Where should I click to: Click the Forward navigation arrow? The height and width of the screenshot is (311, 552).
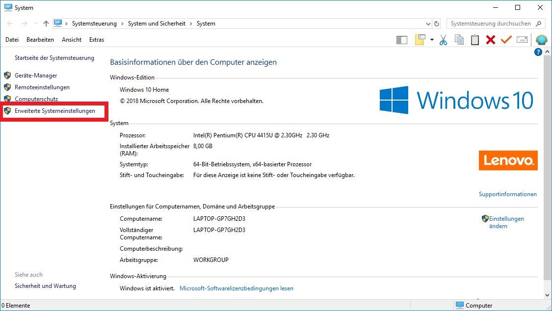tap(25, 24)
